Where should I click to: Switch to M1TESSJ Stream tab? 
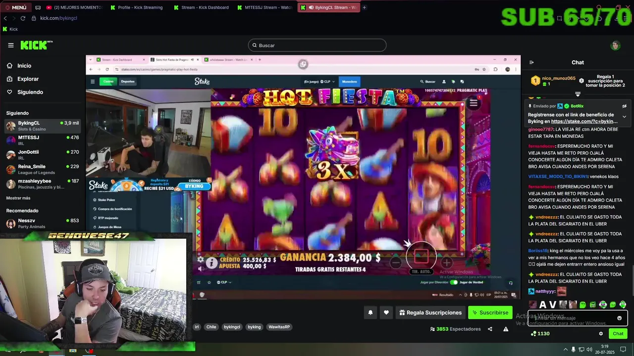click(x=264, y=7)
